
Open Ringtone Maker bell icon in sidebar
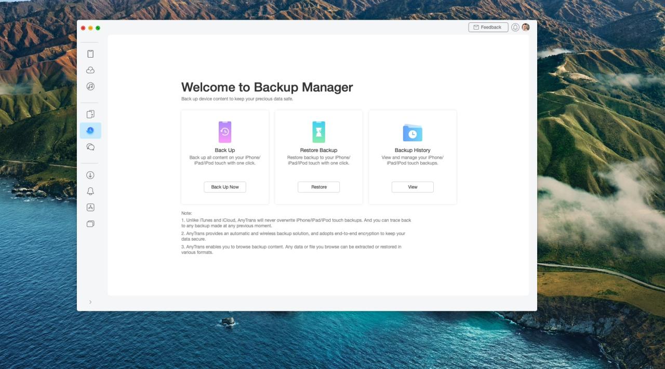click(x=90, y=192)
